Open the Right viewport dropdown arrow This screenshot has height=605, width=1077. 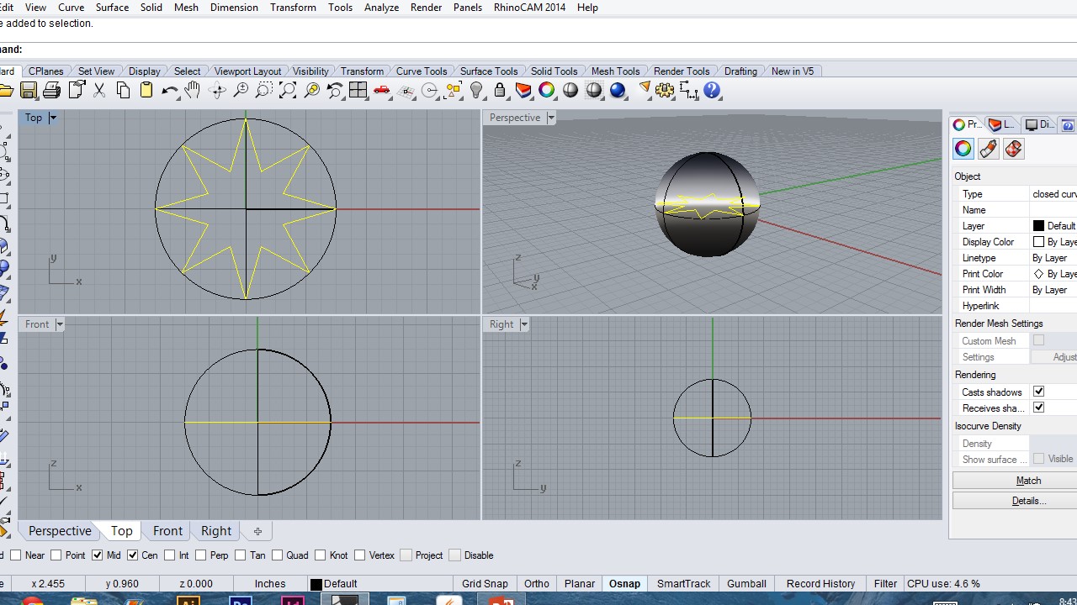coord(523,324)
